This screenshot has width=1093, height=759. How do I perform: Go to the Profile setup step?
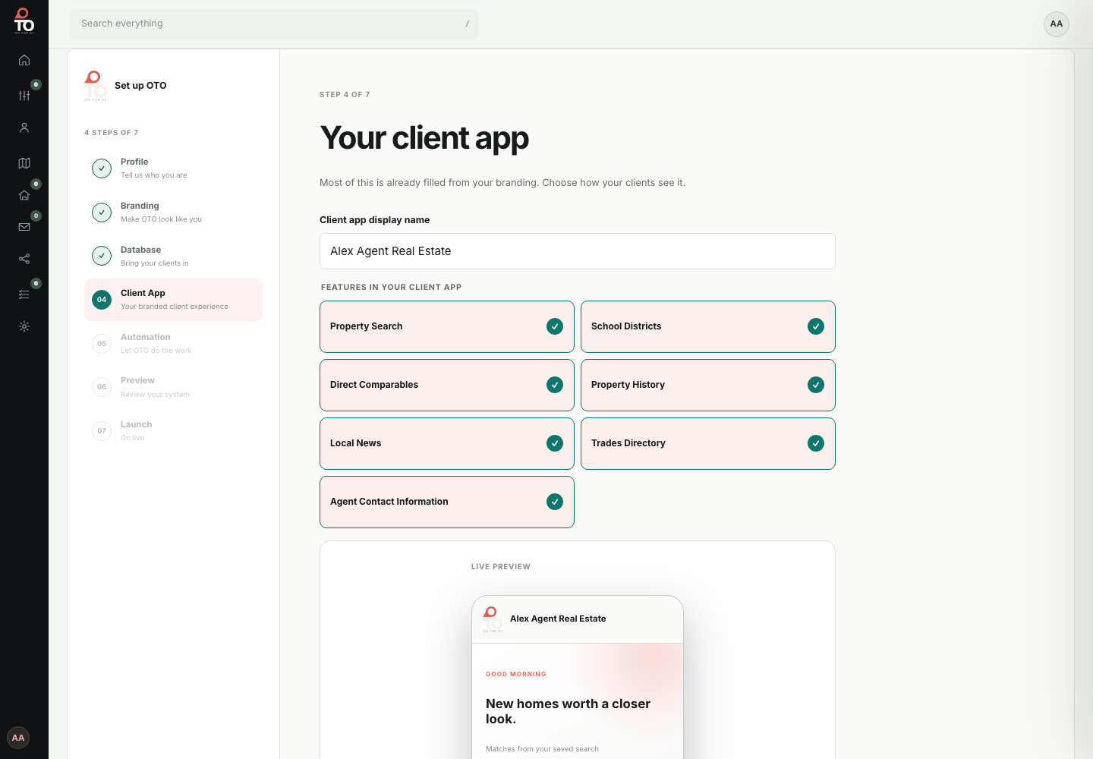(x=173, y=168)
